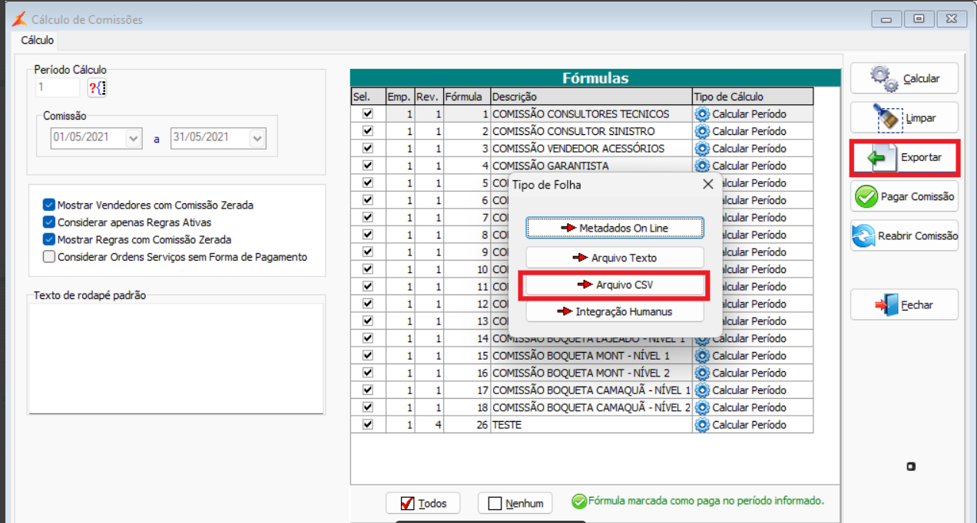Viewport: 977px width, 523px height.
Task: Click the Tipo de Cálculo column header
Action: coord(752,97)
